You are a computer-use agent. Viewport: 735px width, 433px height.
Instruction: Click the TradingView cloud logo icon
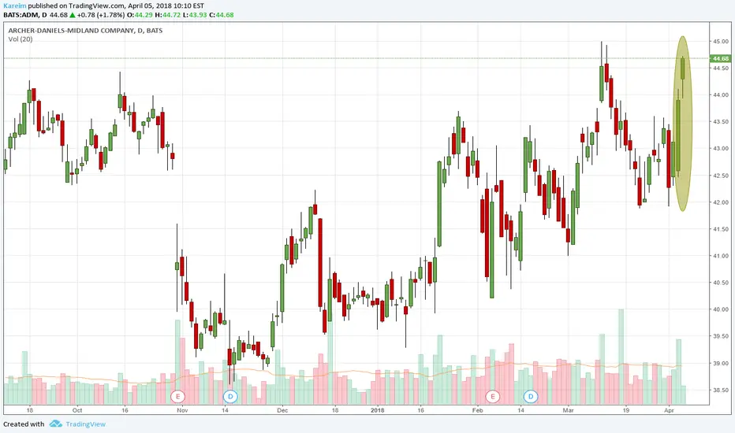(x=56, y=424)
